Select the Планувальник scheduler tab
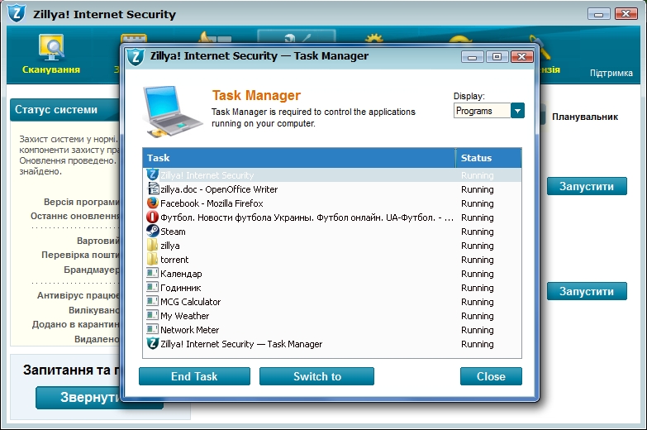The image size is (647, 430). pyautogui.click(x=585, y=117)
